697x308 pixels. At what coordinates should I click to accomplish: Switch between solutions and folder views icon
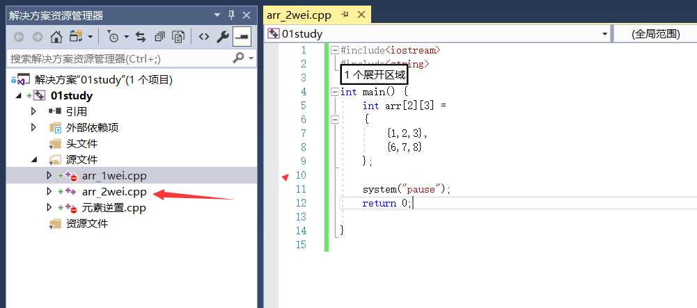[76, 37]
